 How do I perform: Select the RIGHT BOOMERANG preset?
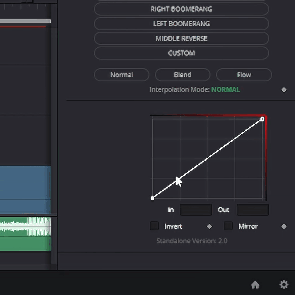[x=181, y=9]
